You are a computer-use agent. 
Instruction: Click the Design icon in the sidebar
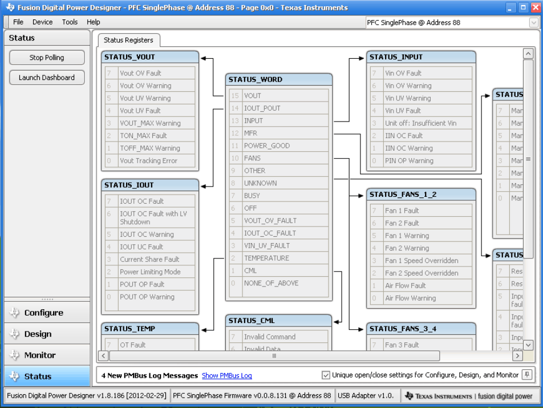tap(14, 334)
